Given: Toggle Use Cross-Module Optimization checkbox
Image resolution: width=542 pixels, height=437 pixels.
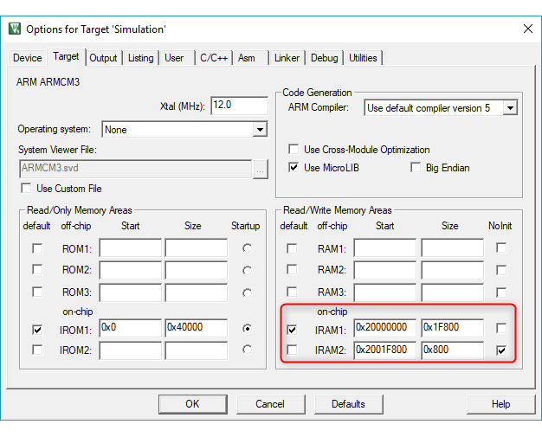Looking at the screenshot, I should pyautogui.click(x=294, y=150).
